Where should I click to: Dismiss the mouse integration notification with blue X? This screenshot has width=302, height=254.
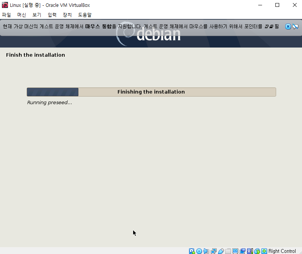(x=288, y=26)
